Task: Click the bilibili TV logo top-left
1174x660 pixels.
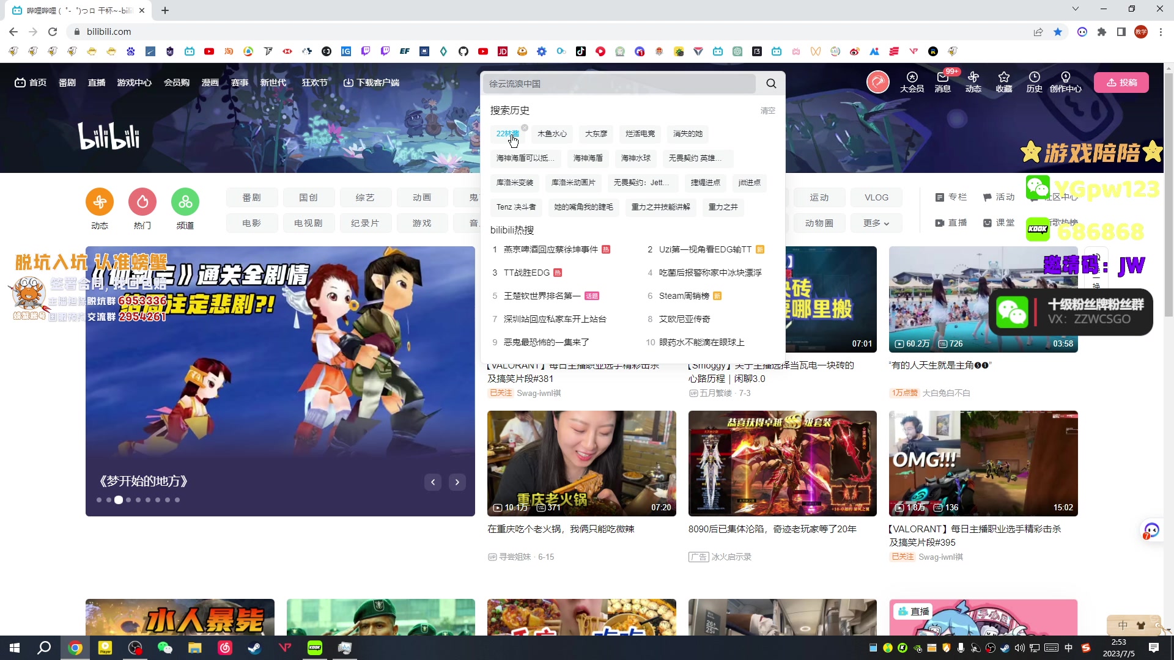Action: click(20, 82)
